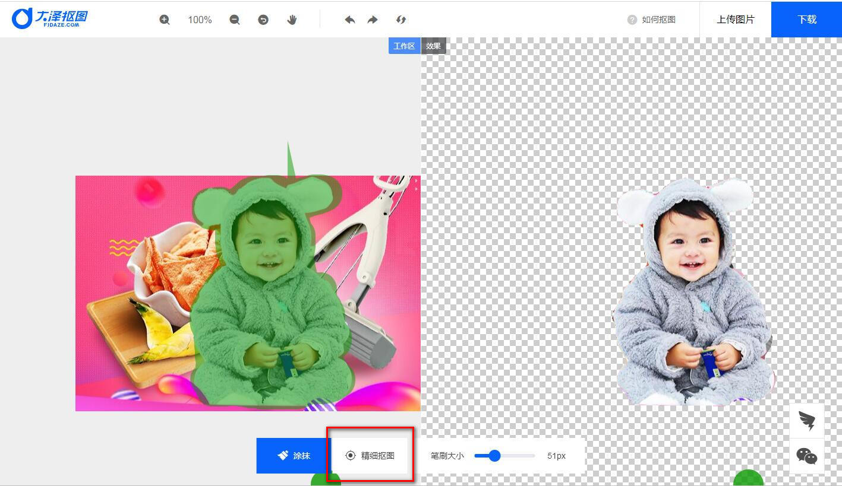Click the 大泽抠图 logo
The image size is (842, 486).
coord(50,18)
